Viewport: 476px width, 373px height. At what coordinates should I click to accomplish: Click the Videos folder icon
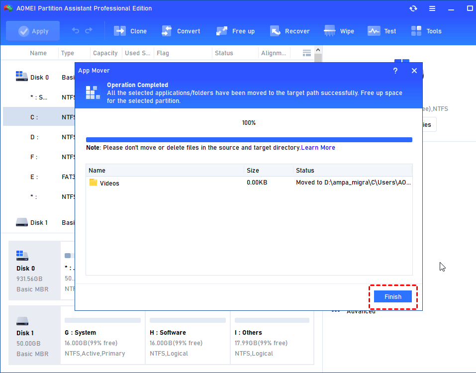coord(93,183)
